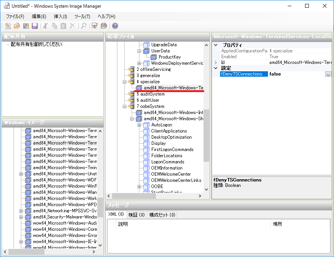Click the 6 auditUser pass icon
This screenshot has height=257, width=334.
click(131, 100)
